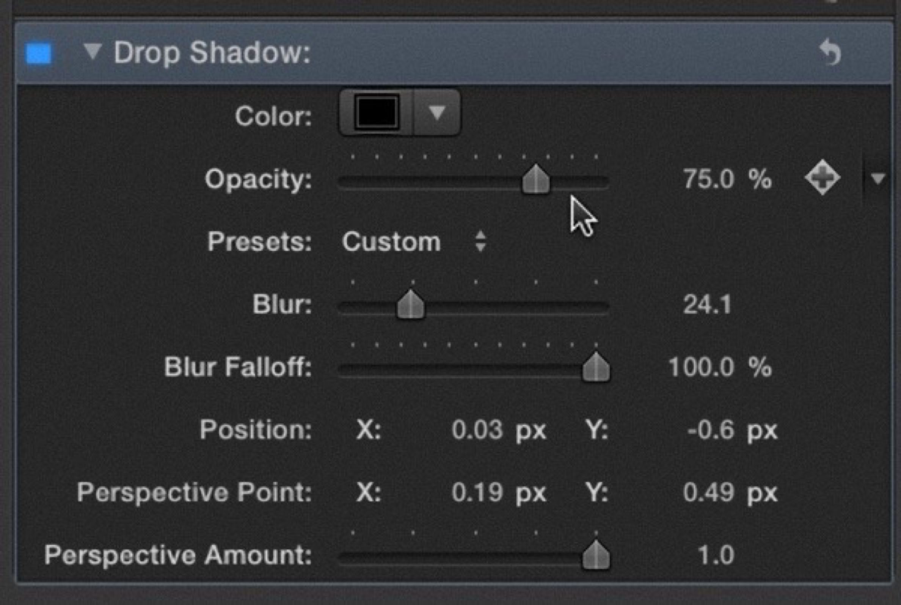Click the Perspective Point Y value 0.49
This screenshot has height=605, width=901.
[x=708, y=493]
